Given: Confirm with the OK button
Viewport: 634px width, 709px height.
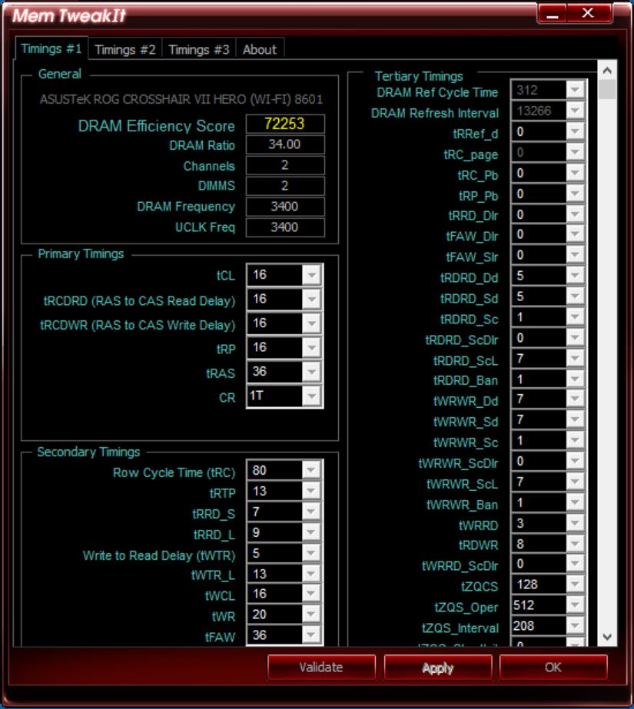Looking at the screenshot, I should pos(553,667).
